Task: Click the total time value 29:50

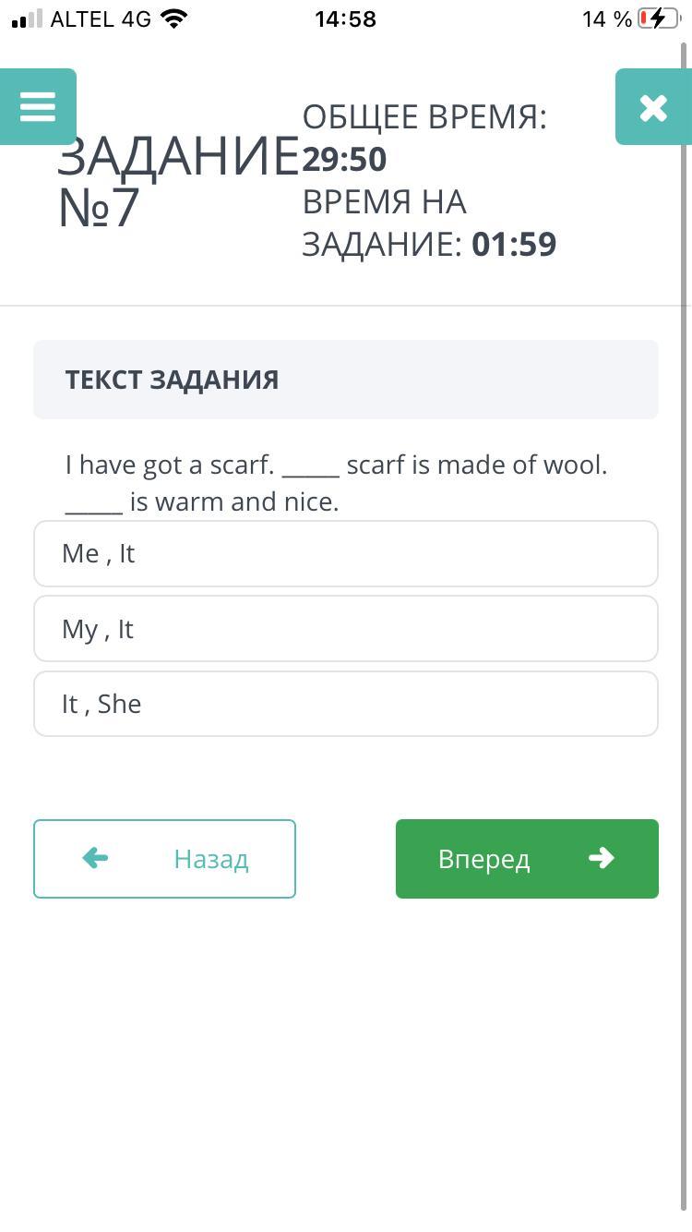Action: [344, 160]
